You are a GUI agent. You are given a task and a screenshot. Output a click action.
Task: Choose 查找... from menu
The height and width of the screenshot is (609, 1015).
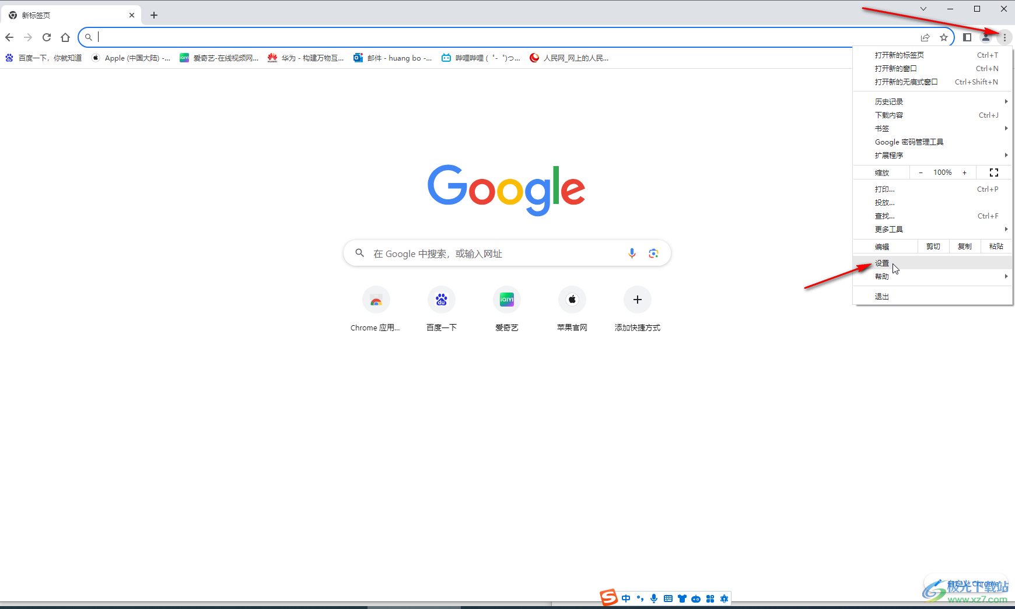(933, 216)
